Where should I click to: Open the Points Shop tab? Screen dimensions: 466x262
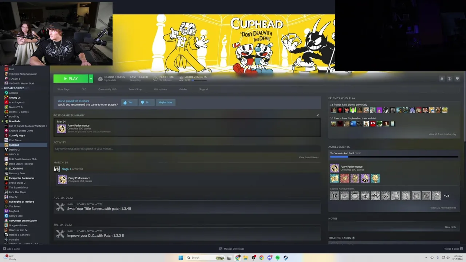coord(135,89)
